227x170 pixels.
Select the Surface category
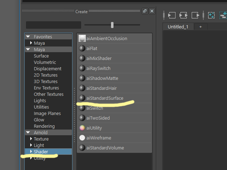[x=41, y=56]
